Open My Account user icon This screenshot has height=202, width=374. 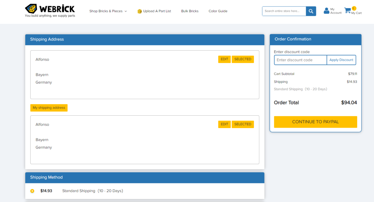326,11
